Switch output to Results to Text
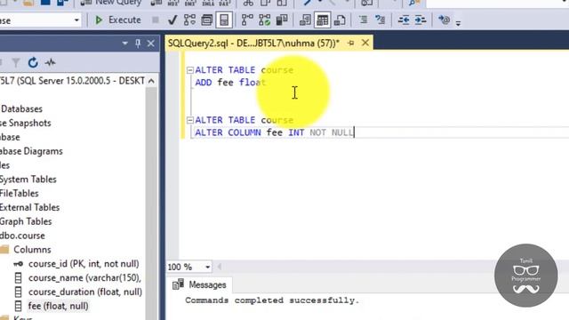 (x=305, y=20)
